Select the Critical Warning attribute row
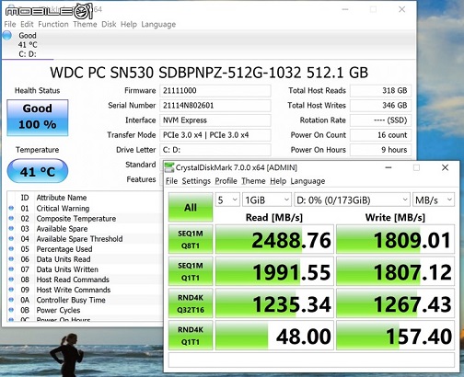The height and width of the screenshot is (377, 464). (x=85, y=209)
